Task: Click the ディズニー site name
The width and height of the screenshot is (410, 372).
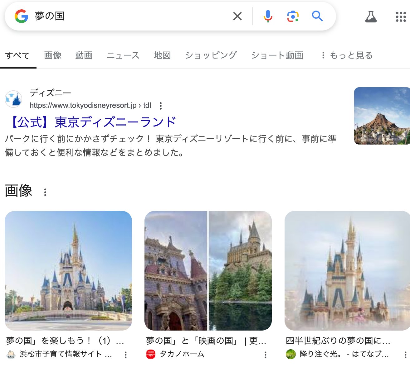Action: tap(51, 93)
